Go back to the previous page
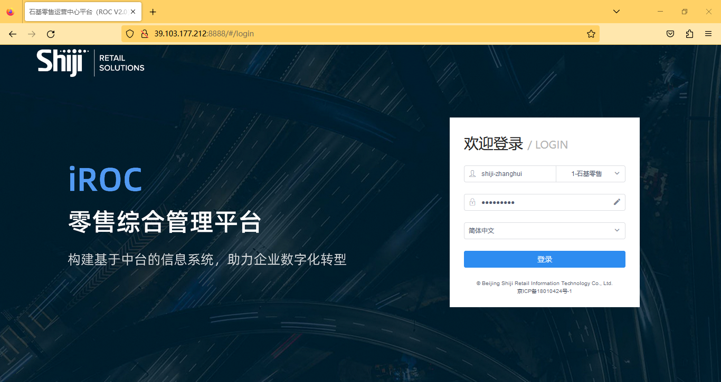This screenshot has height=382, width=721. coord(13,34)
